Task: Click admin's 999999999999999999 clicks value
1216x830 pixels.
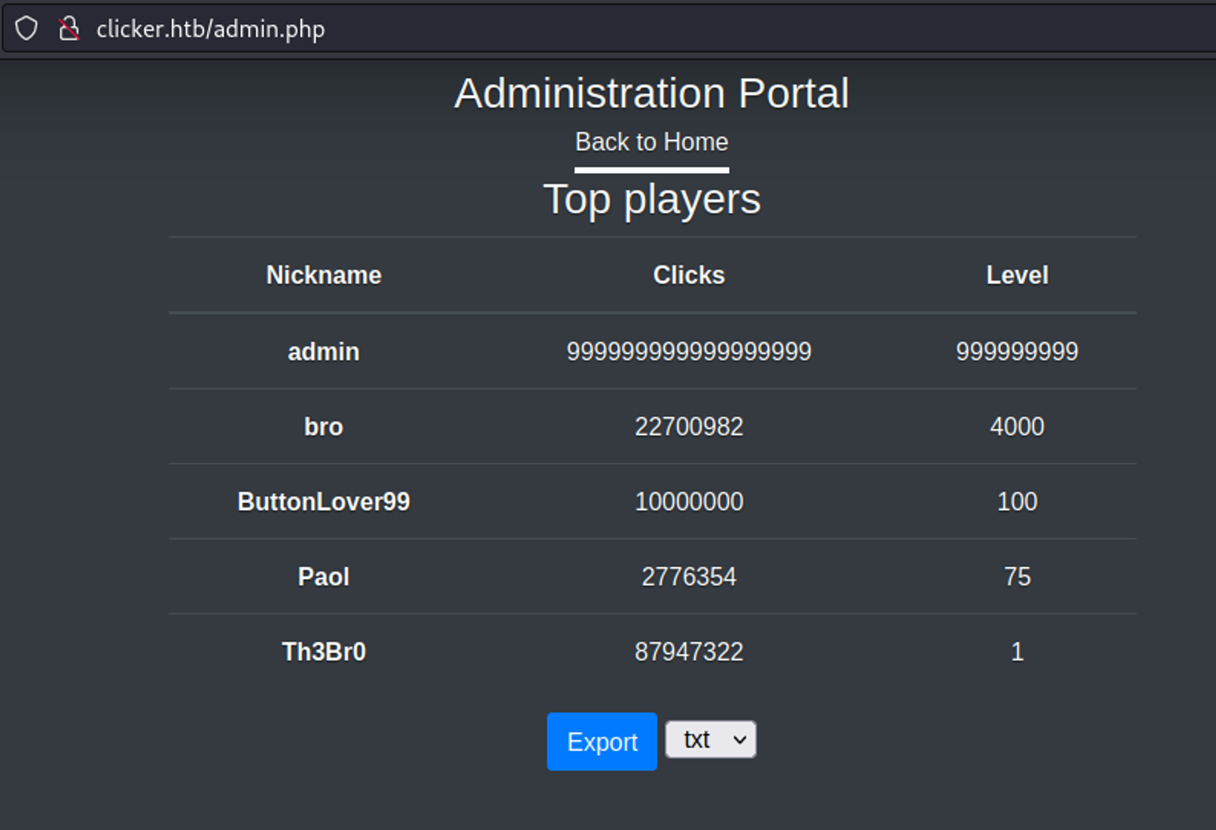Action: (688, 352)
